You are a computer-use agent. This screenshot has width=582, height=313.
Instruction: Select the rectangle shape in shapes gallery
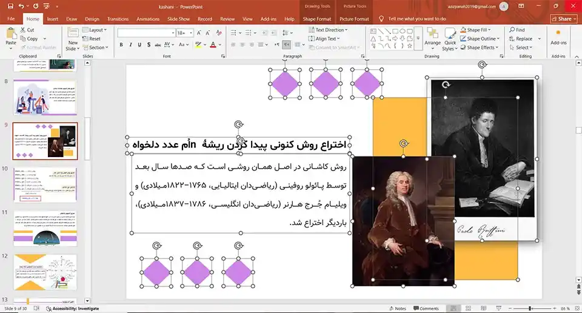[x=395, y=31]
